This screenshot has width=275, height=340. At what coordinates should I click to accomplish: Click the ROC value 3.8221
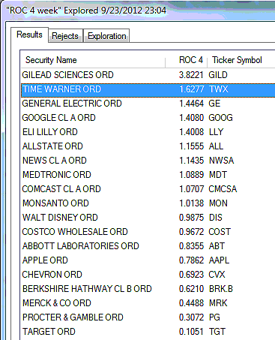(x=191, y=75)
